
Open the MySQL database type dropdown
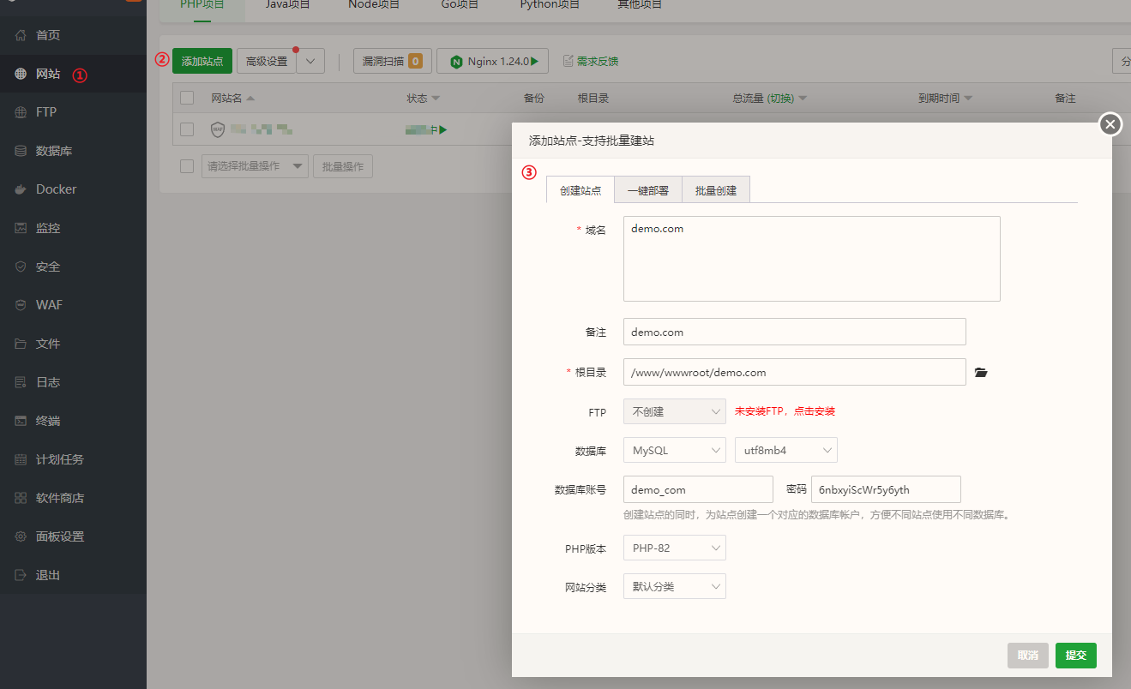point(675,450)
